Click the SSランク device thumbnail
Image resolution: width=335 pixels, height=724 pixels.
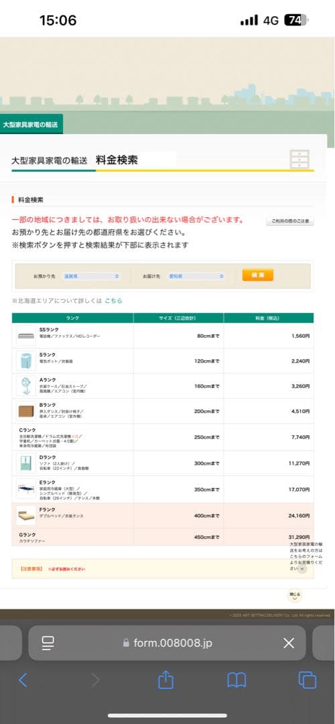(x=26, y=336)
